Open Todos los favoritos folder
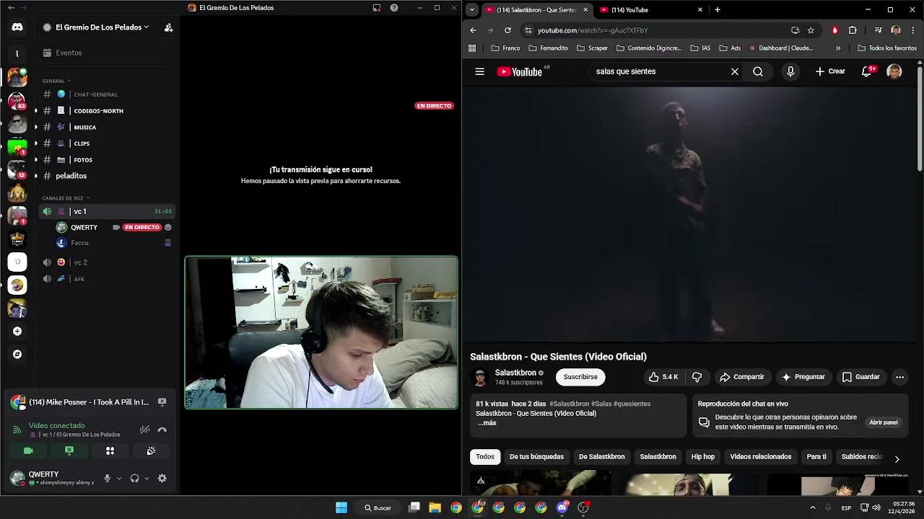924x519 pixels. click(x=887, y=48)
